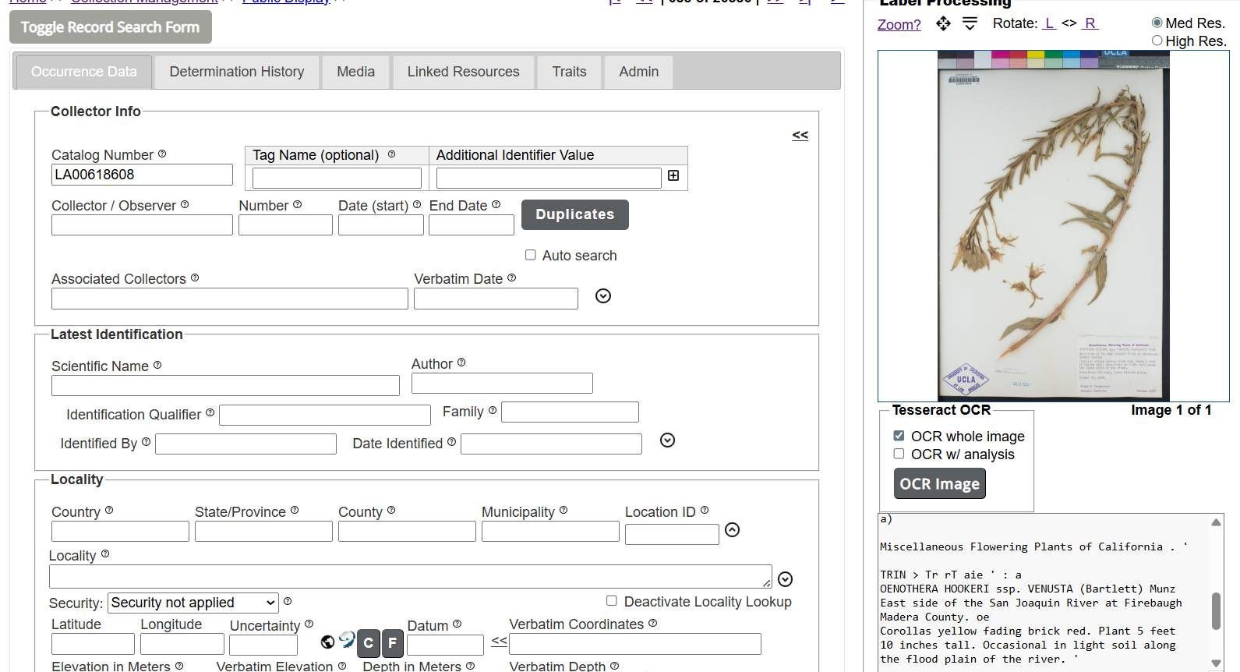Open the globe mapping tool icon
The height and width of the screenshot is (672, 1240).
pos(327,642)
